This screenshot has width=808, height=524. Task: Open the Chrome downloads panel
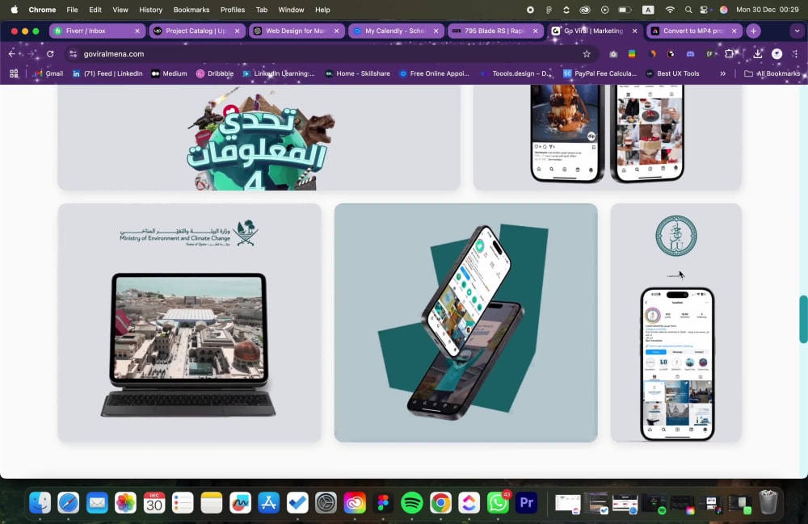tap(758, 53)
